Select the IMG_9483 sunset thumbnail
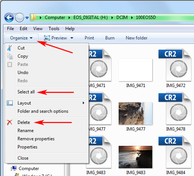This screenshot has width=194, height=176. [x=135, y=157]
